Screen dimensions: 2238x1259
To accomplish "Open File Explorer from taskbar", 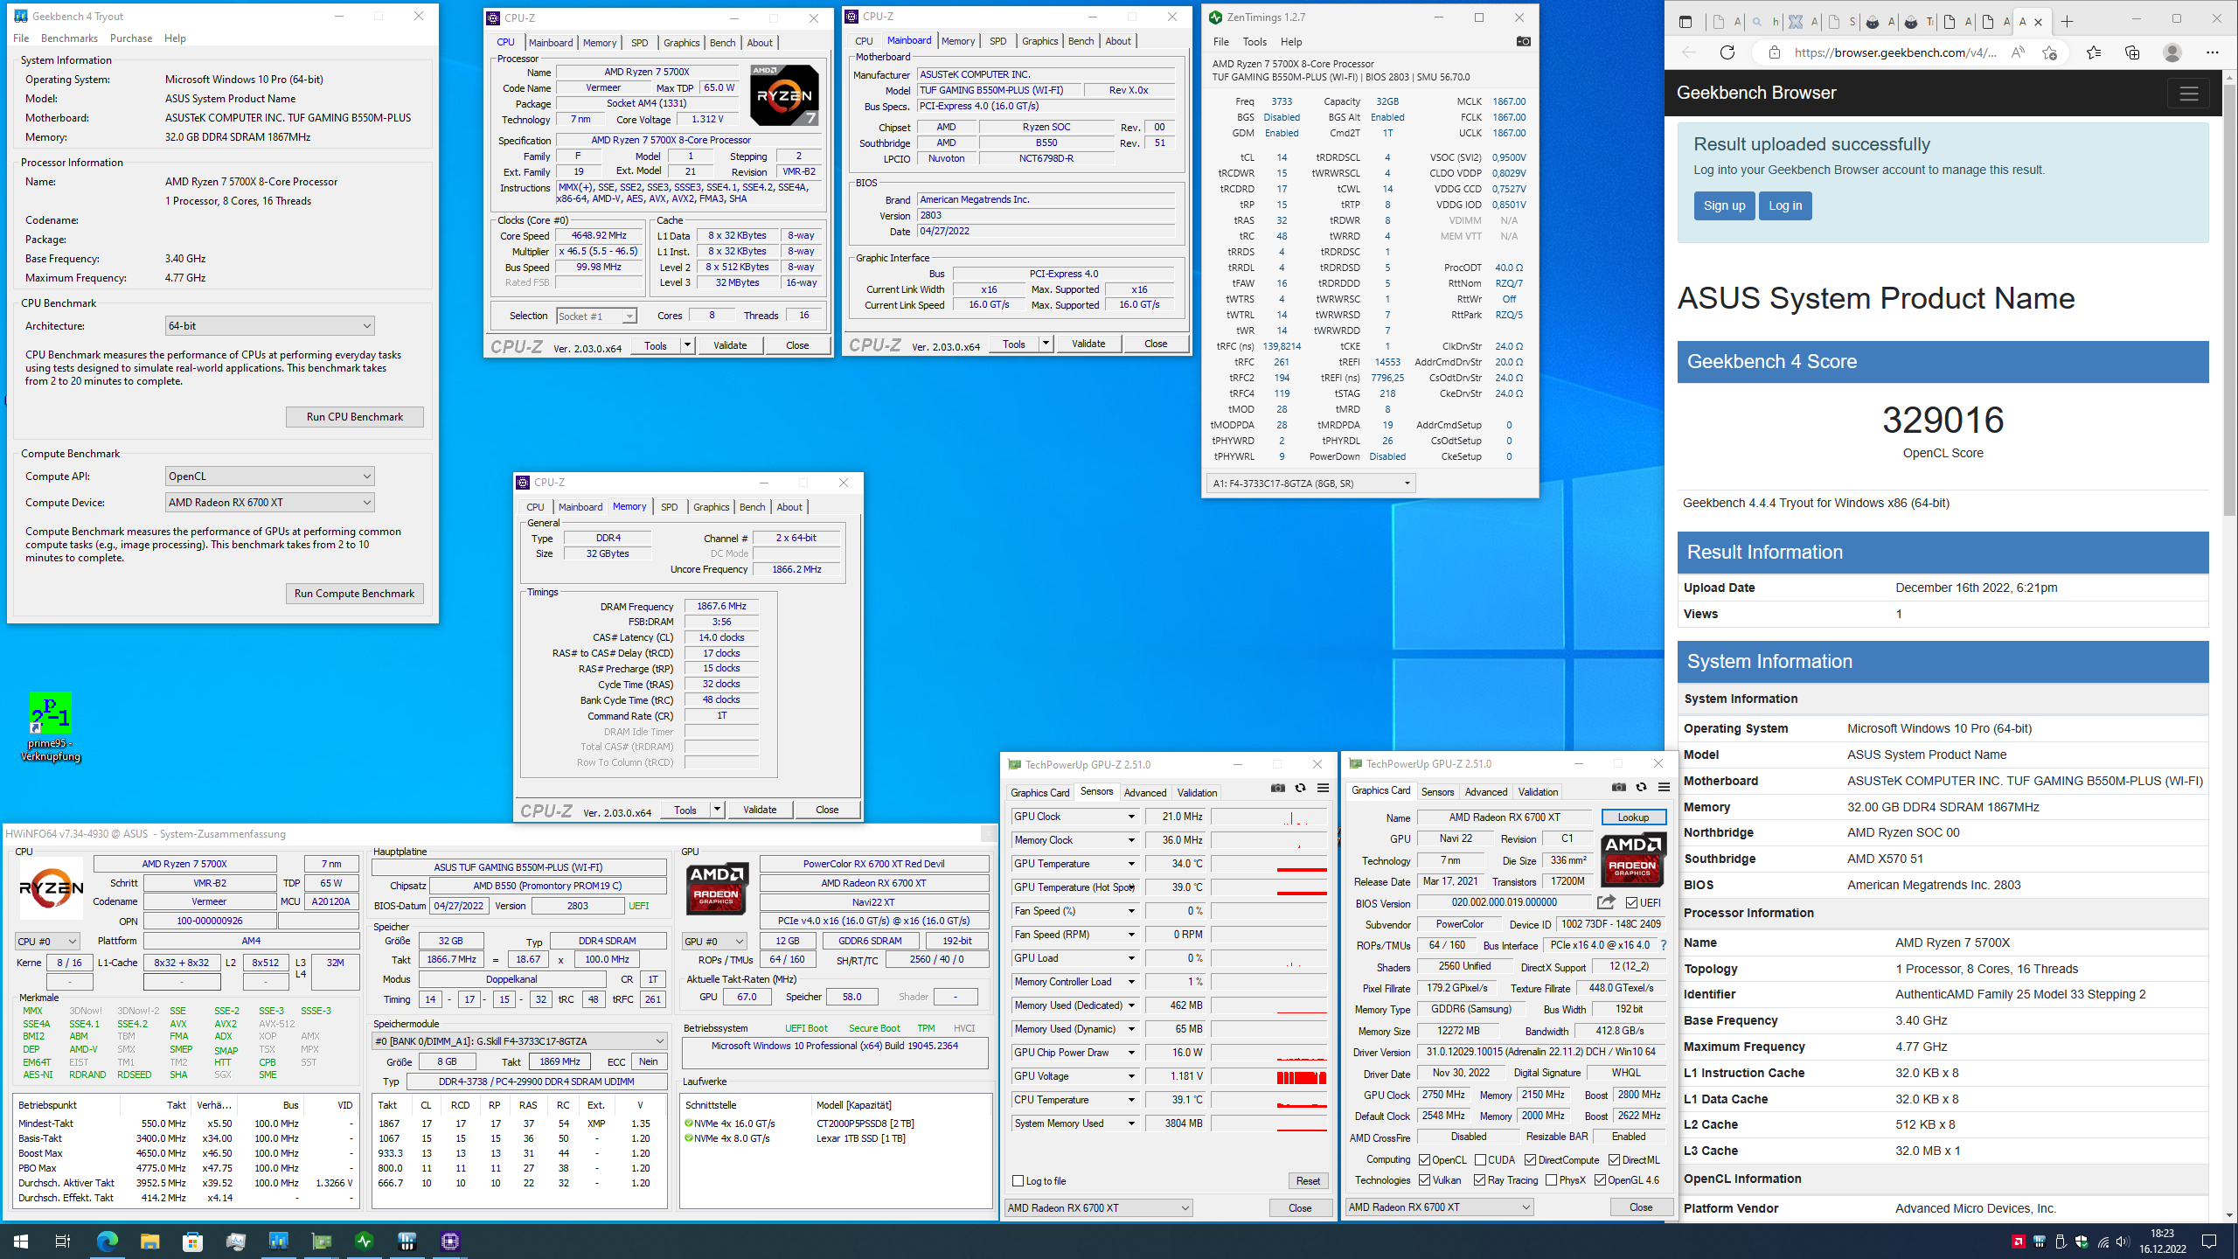I will pos(149,1241).
